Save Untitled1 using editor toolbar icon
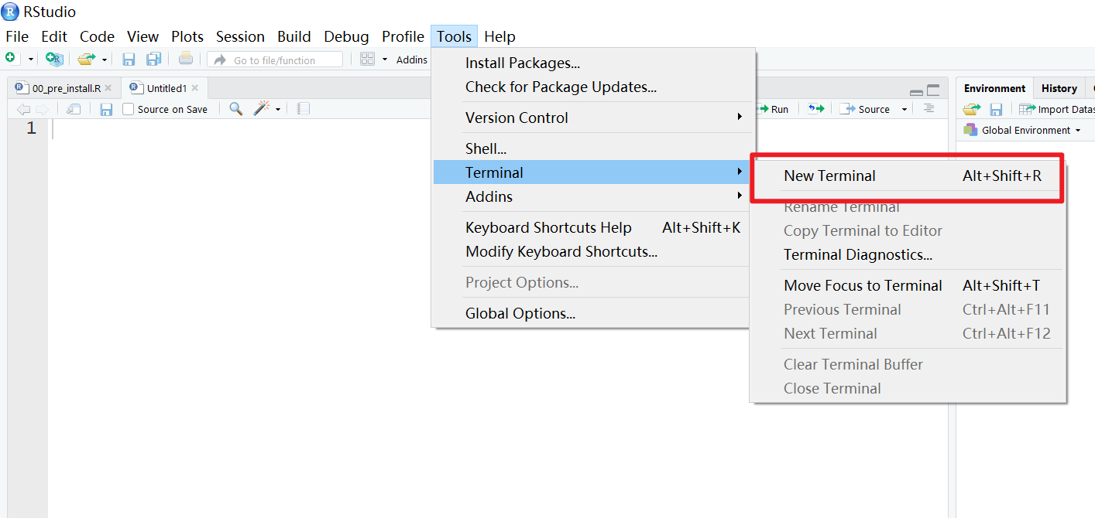The width and height of the screenshot is (1095, 518). [x=107, y=109]
